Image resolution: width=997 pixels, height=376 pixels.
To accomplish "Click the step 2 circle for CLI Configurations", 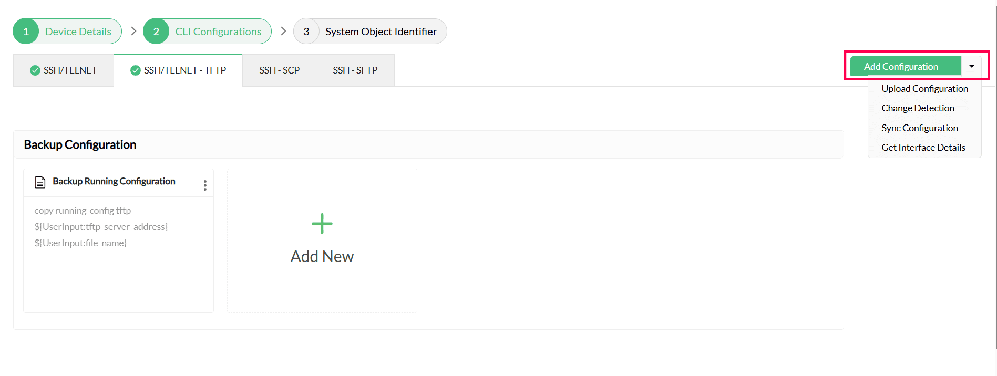I will click(x=156, y=32).
